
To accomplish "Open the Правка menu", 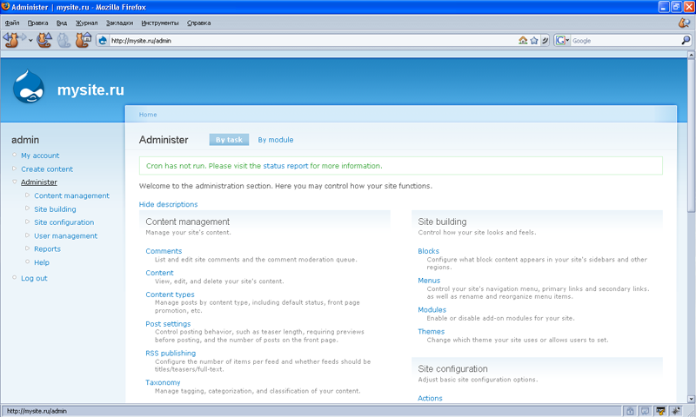I will 37,23.
